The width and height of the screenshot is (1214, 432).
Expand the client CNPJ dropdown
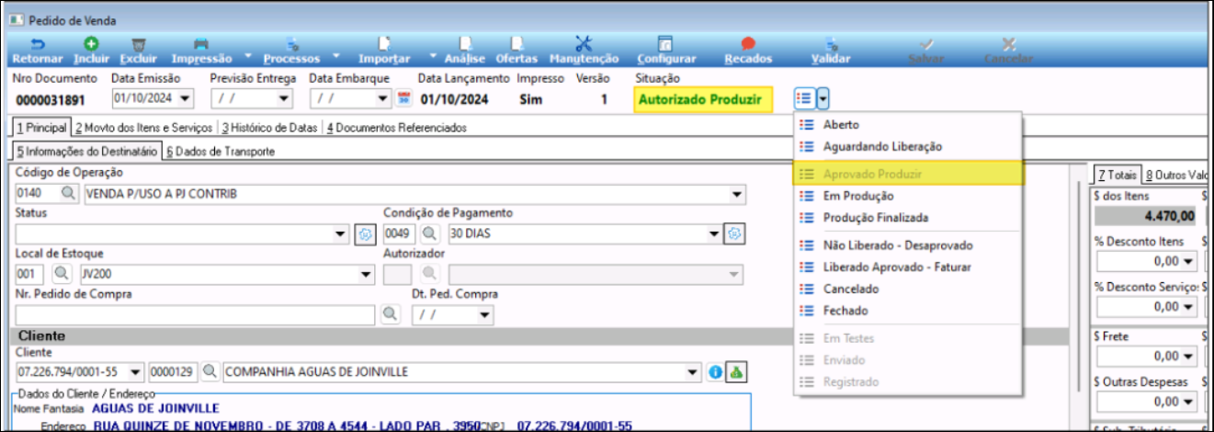point(136,372)
